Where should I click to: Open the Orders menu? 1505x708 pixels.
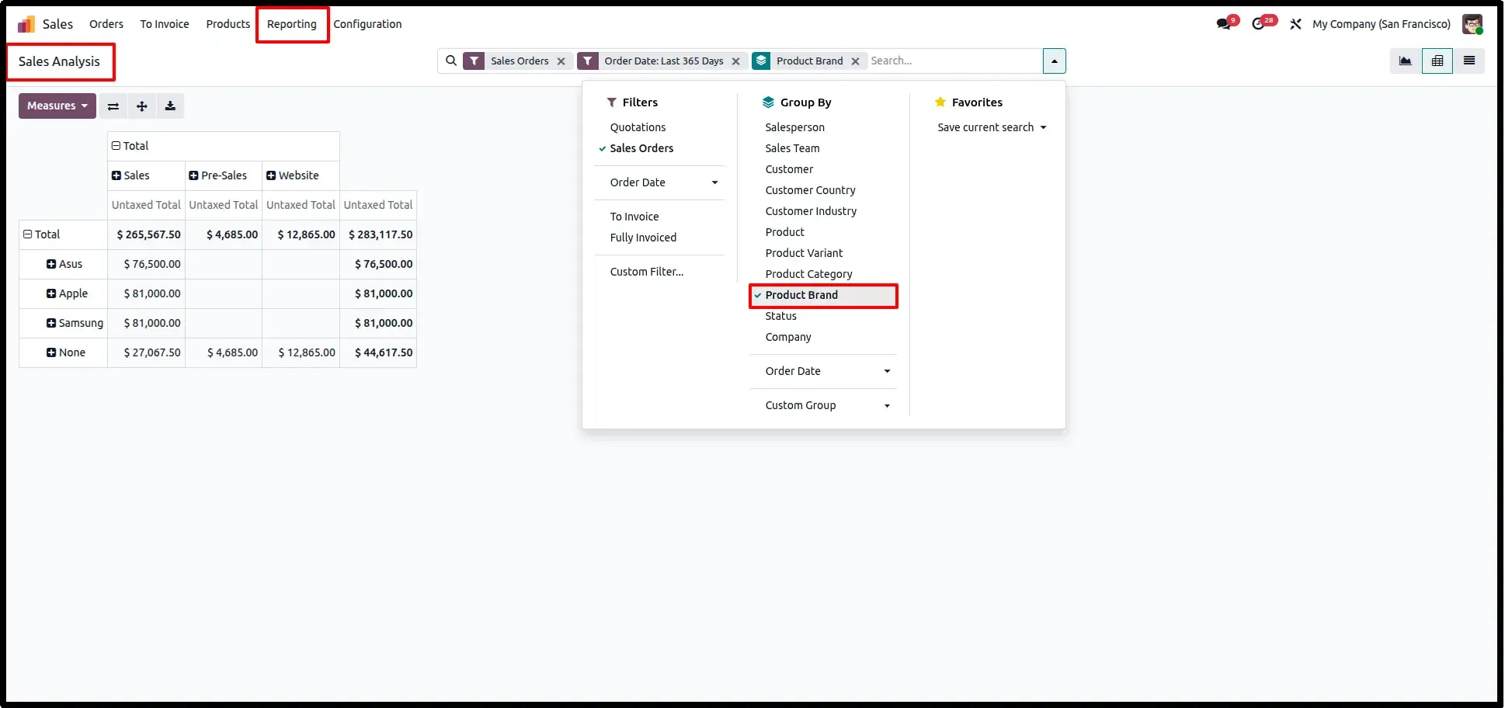click(106, 24)
